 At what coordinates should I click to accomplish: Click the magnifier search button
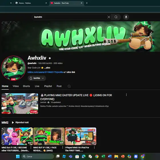pos(116,17)
